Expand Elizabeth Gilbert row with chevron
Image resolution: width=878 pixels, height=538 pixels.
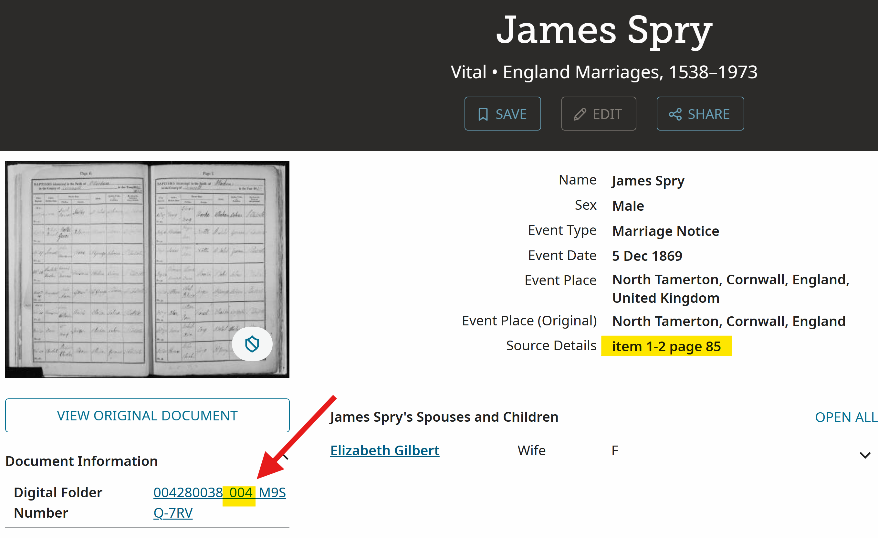[865, 455]
